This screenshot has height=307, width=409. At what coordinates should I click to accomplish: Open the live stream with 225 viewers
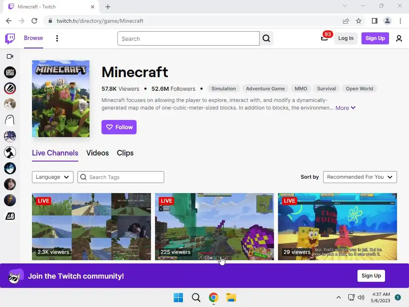pyautogui.click(x=214, y=227)
